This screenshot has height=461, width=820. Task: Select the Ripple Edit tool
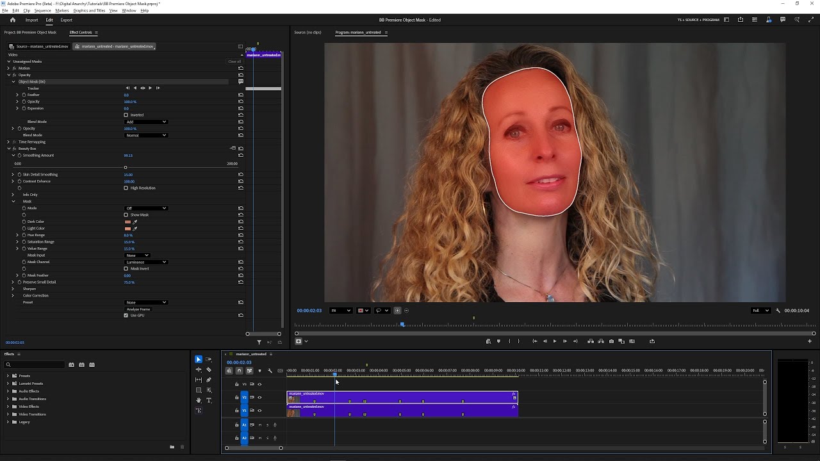coord(199,369)
